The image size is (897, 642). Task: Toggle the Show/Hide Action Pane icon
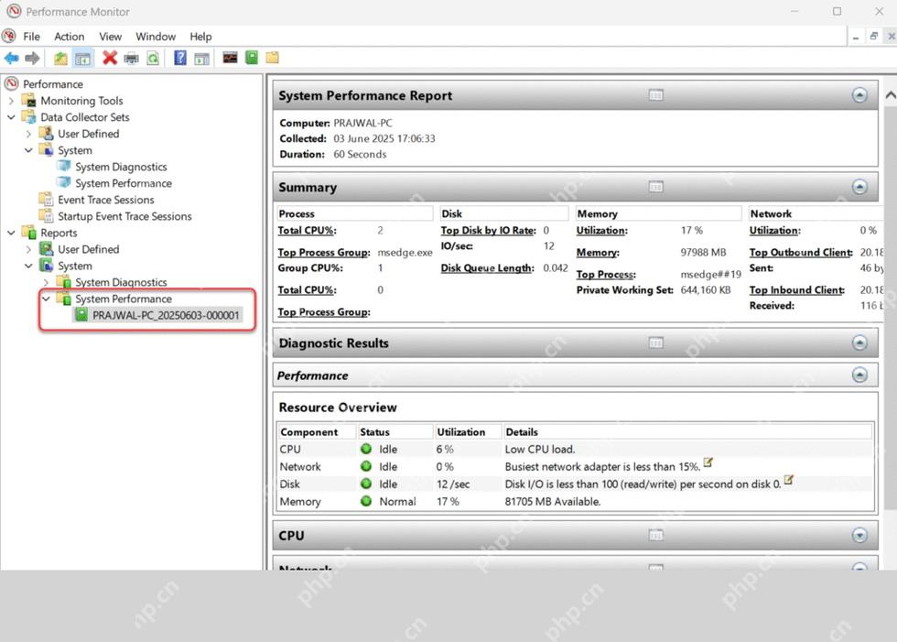(201, 59)
